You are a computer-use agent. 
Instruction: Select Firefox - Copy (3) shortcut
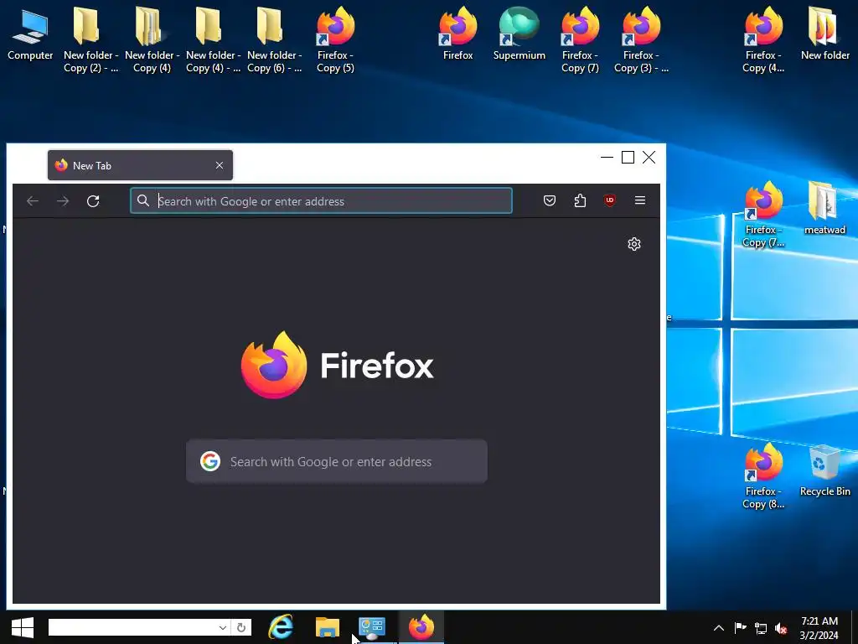click(x=641, y=40)
